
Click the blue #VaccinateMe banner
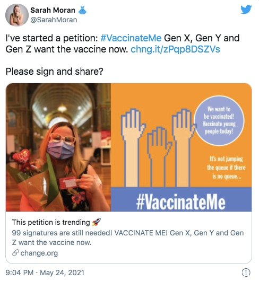pyautogui.click(x=181, y=199)
